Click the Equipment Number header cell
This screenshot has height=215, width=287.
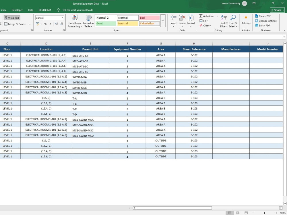click(x=127, y=49)
